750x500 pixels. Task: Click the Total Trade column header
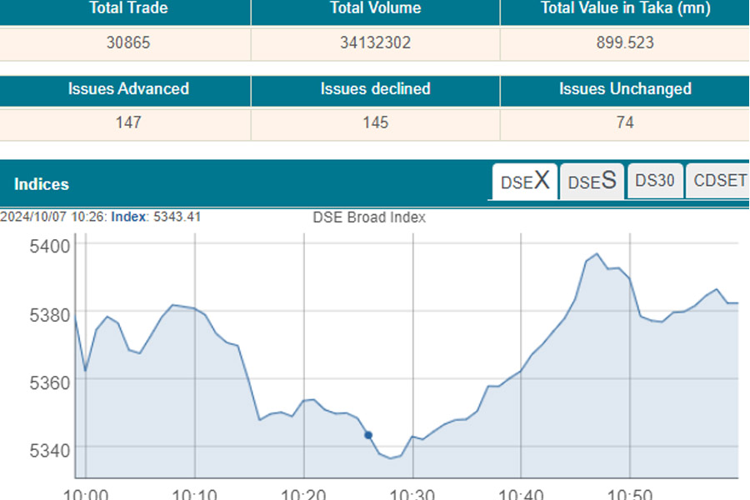click(128, 8)
